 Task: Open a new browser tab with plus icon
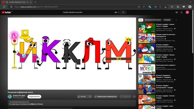point(35,2)
